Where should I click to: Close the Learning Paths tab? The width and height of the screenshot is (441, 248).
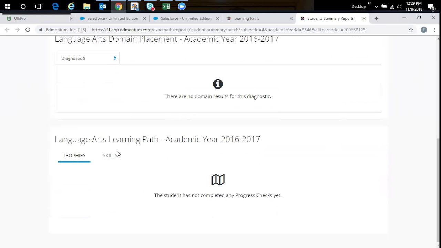[x=291, y=18]
